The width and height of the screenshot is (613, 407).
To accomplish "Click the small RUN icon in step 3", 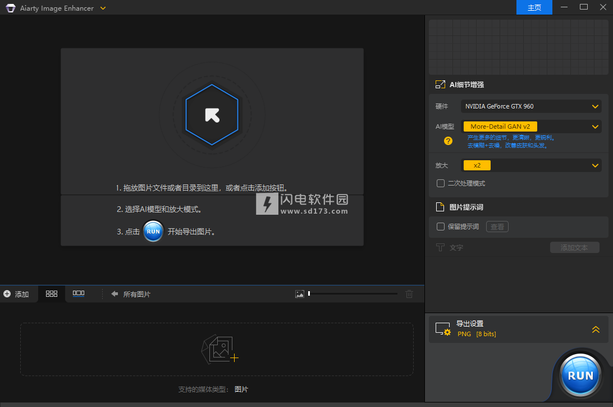I will [153, 231].
